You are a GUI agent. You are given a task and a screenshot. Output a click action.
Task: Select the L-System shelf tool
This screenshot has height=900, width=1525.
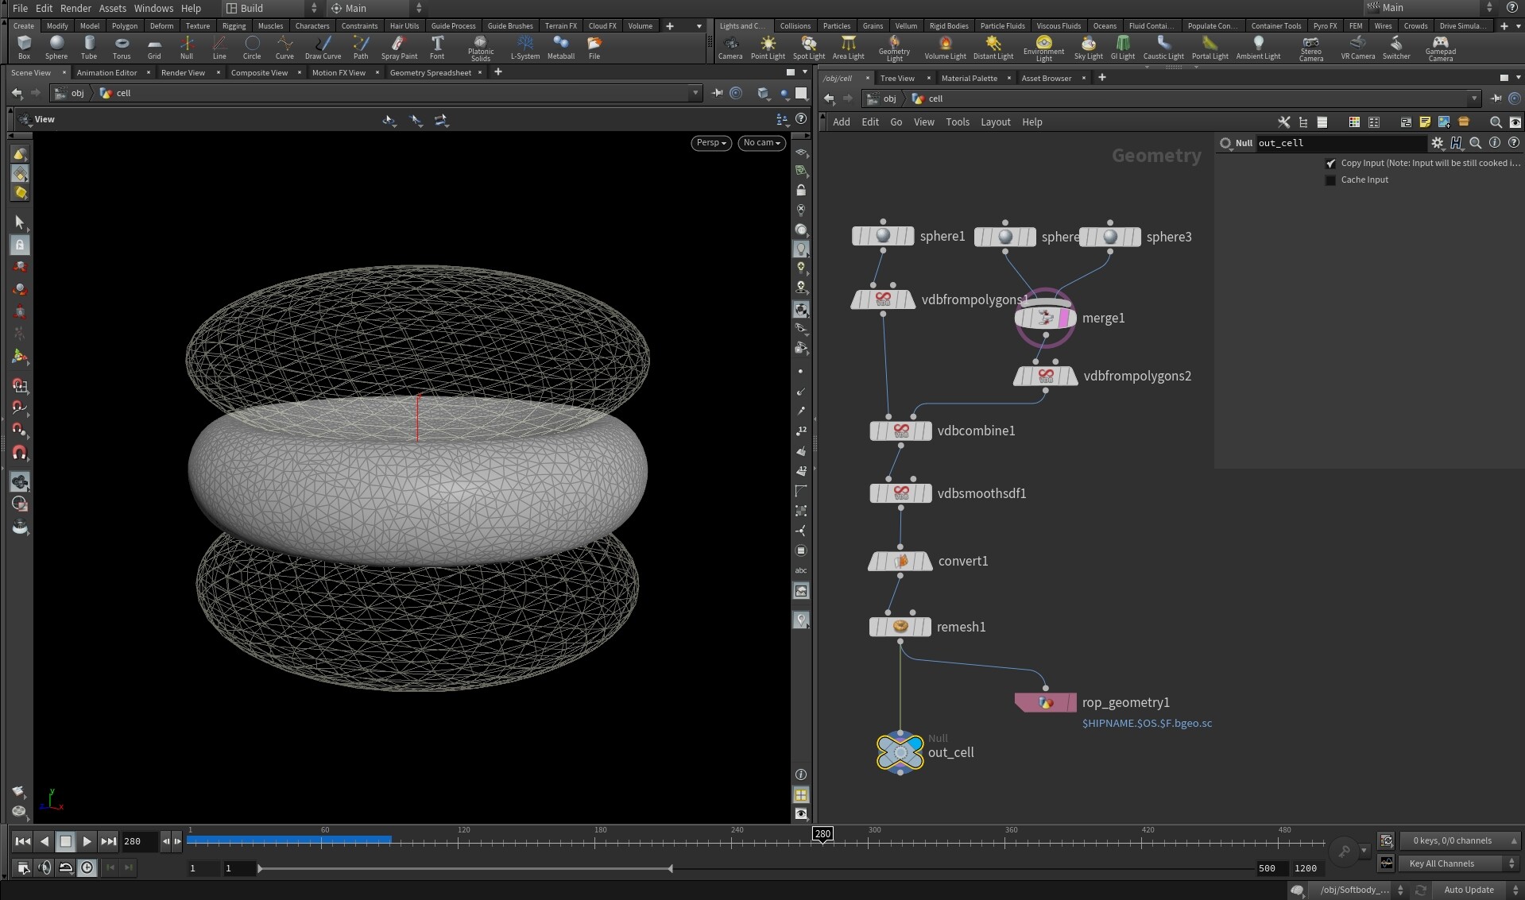tap(524, 46)
